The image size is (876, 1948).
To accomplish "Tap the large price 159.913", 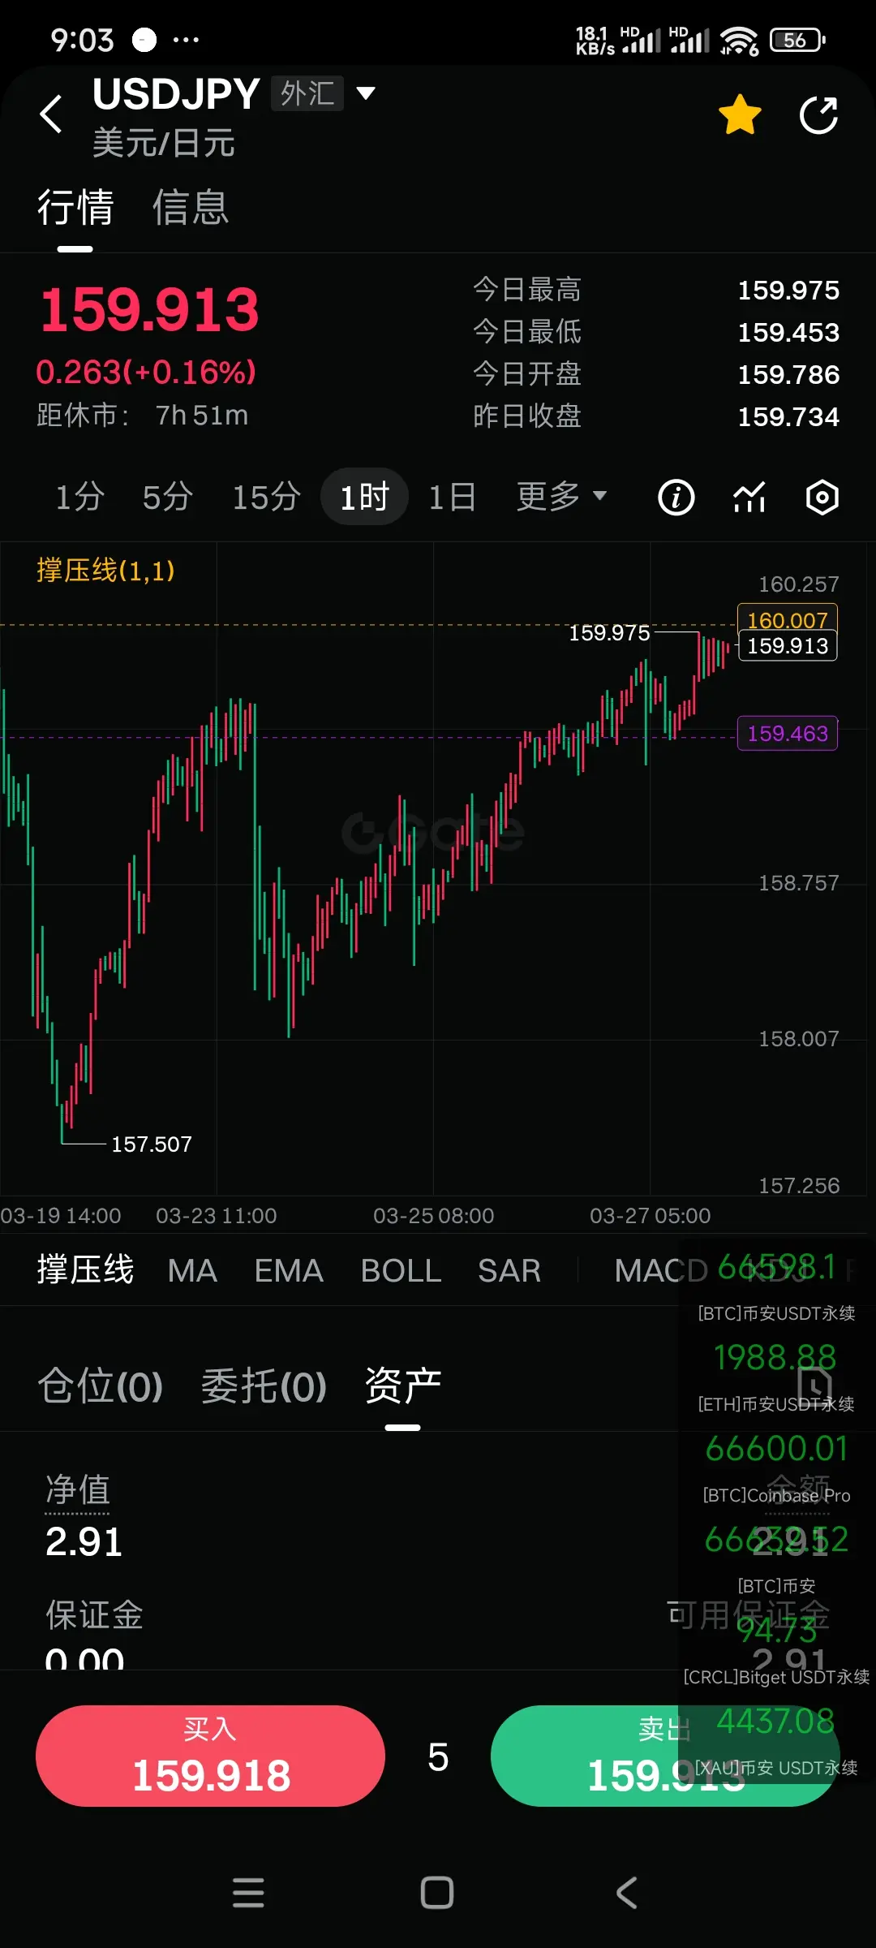I will click(x=149, y=309).
